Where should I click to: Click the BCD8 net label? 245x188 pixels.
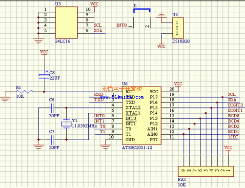coord(234,116)
